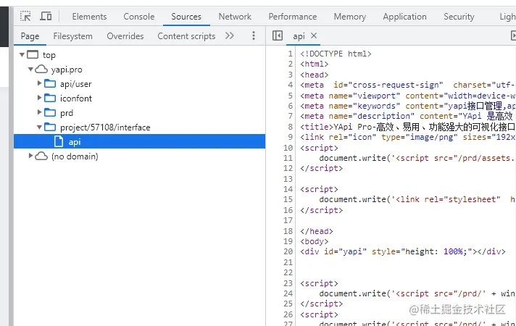
Task: Select the 'iconfont' folder label
Action: pos(76,99)
